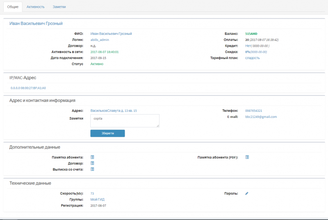
Task: Open the Договор document icon
Action: click(x=92, y=163)
